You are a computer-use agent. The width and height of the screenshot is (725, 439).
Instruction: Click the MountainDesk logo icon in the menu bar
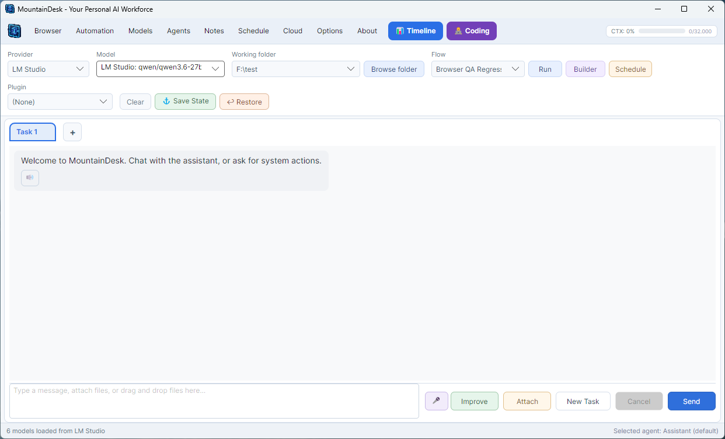point(15,31)
